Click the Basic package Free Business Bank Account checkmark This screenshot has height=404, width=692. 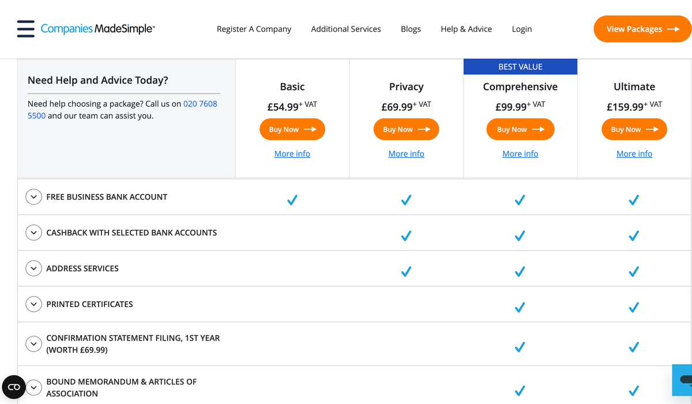(292, 200)
